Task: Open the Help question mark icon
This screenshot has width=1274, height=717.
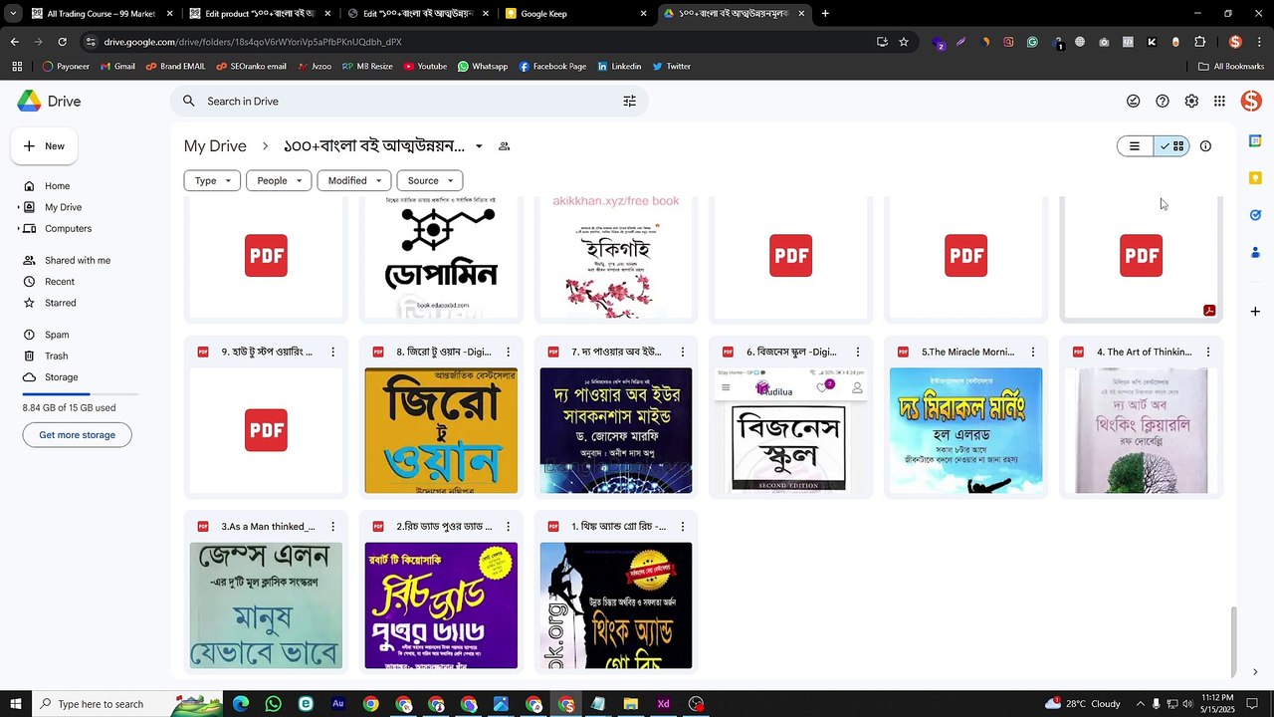Action: (1163, 101)
